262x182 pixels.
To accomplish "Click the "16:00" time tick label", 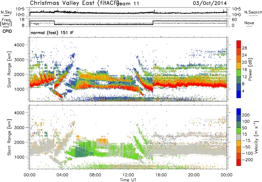I will (x=161, y=175).
